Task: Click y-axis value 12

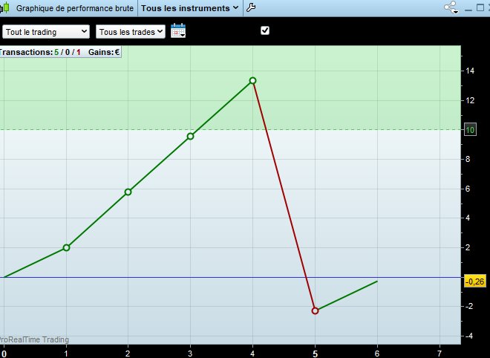Action: point(470,100)
